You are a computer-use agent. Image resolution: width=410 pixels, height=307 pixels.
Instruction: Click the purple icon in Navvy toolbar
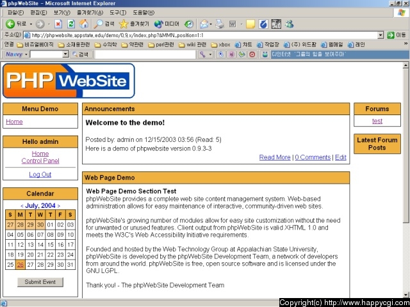(x=231, y=54)
